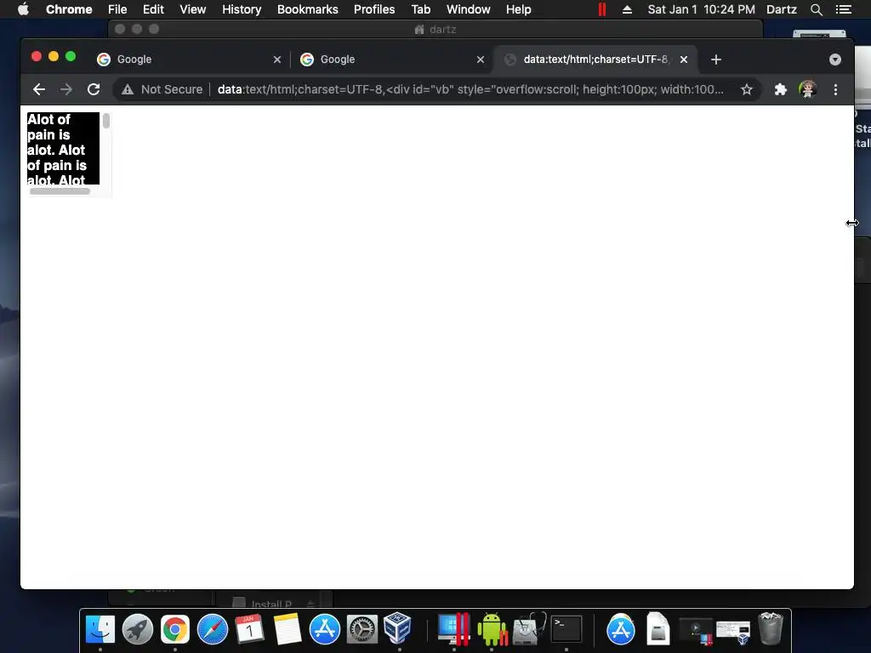Open Notes from the Dock
This screenshot has height=653, width=871.
pyautogui.click(x=287, y=630)
